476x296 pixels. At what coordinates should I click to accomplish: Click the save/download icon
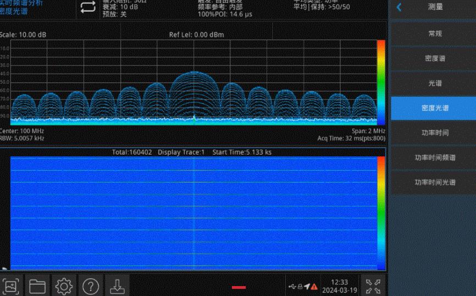pos(117,286)
